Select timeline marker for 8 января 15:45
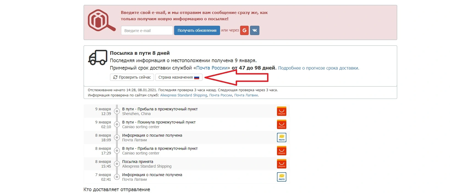Viewport: 450px width, 195px height. coord(117,164)
